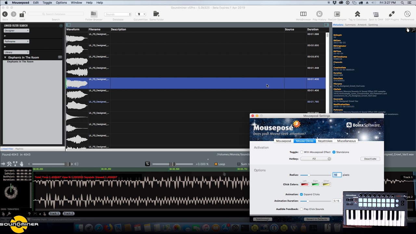416x234 pixels.
Task: Open the Options menu
Action: 61,3
